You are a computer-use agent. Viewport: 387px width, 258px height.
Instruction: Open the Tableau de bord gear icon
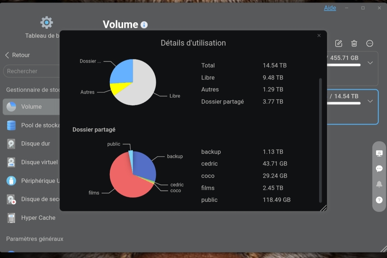coord(46,23)
